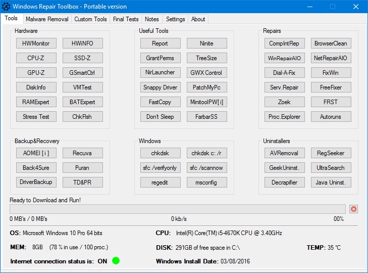Image resolution: width=368 pixels, height=273 pixels.
Task: Go to the Final Tests tab
Action: tap(126, 19)
